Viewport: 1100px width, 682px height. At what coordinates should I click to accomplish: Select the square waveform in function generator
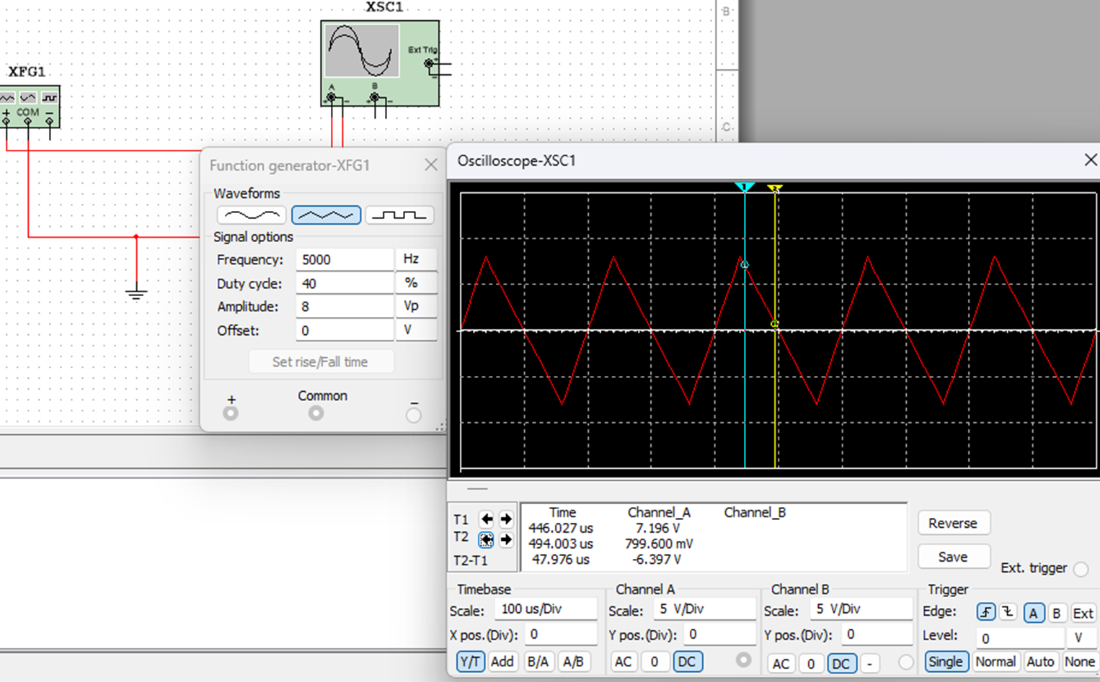[399, 214]
